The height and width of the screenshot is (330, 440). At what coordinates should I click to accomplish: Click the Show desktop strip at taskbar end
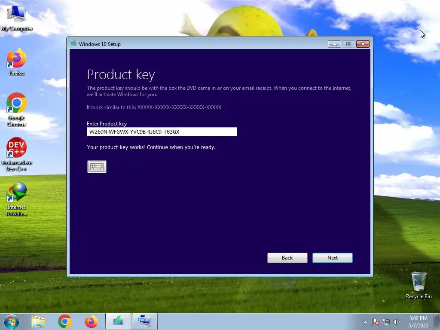click(x=437, y=321)
